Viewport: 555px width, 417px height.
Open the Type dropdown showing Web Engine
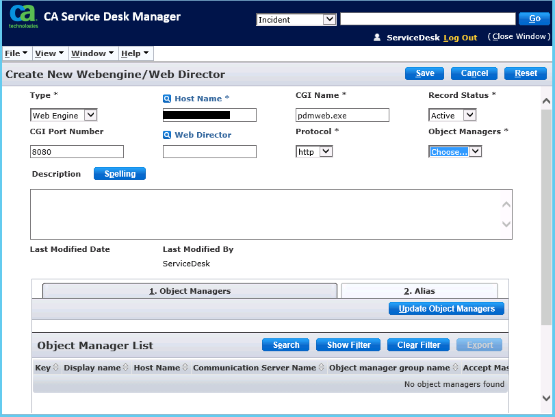point(64,116)
